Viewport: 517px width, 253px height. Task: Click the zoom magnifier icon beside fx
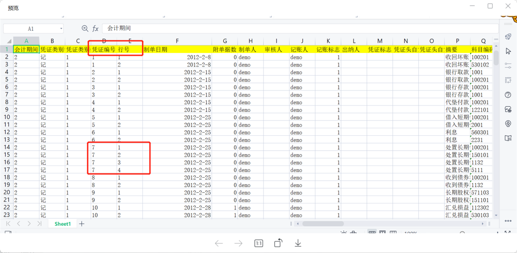[x=85, y=29]
